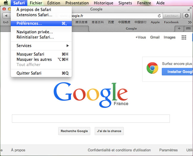Open the Apple bookmark in the bookmarks bar
The width and height of the screenshot is (193, 156).
[x=155, y=22]
